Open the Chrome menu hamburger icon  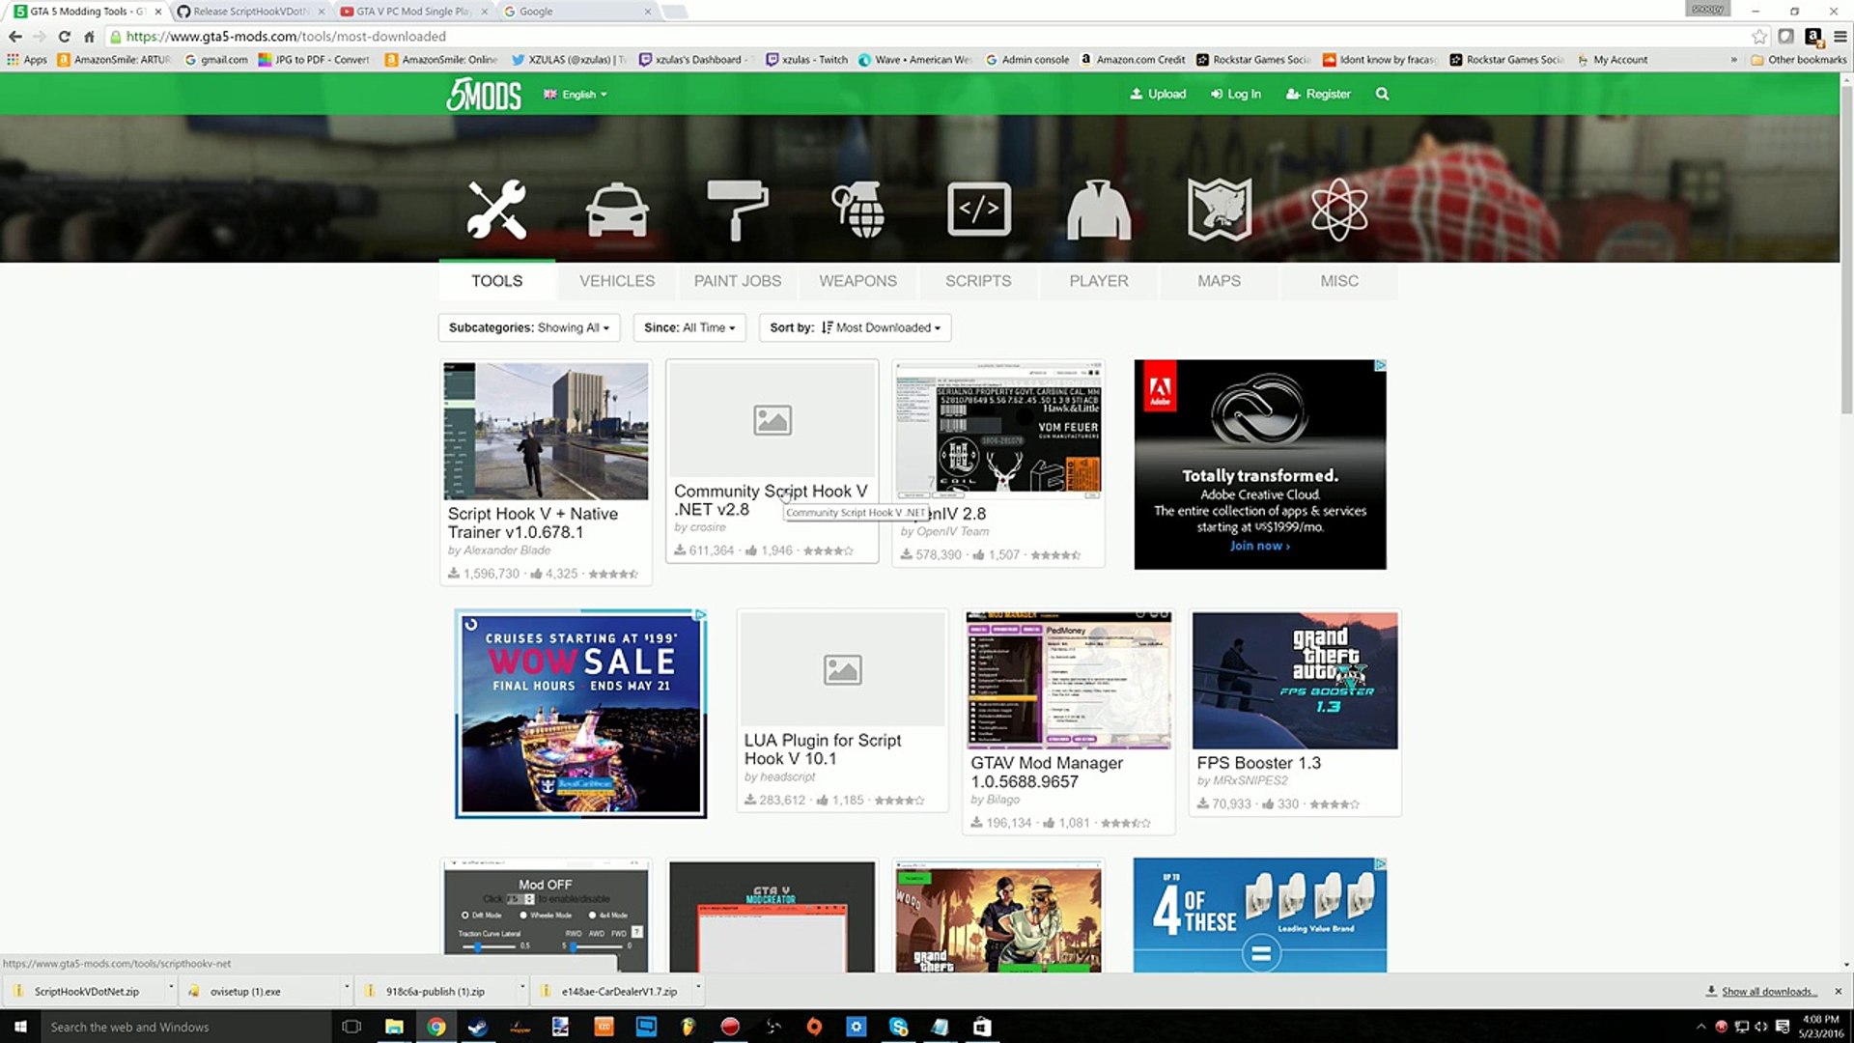1840,37
